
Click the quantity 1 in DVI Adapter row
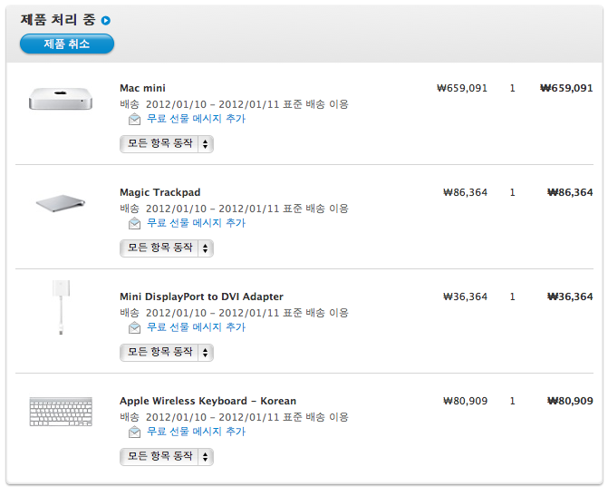click(x=512, y=297)
